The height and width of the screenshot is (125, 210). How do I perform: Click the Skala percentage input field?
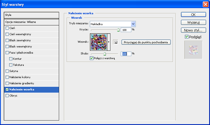[126, 54]
